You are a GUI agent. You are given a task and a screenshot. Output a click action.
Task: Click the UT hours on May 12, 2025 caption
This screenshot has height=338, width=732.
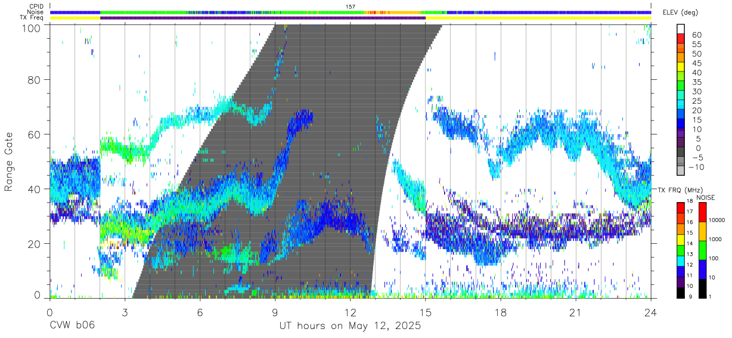[x=351, y=326]
